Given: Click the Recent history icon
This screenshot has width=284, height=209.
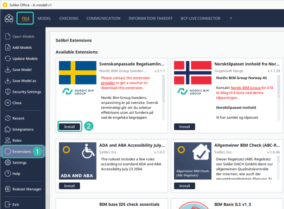Looking at the screenshot, I should pyautogui.click(x=7, y=118).
